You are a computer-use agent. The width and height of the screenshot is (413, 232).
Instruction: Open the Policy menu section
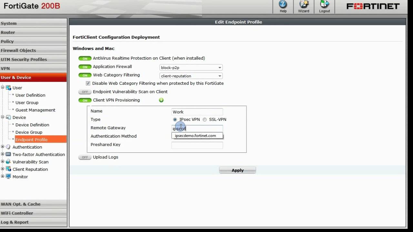[x=33, y=41]
